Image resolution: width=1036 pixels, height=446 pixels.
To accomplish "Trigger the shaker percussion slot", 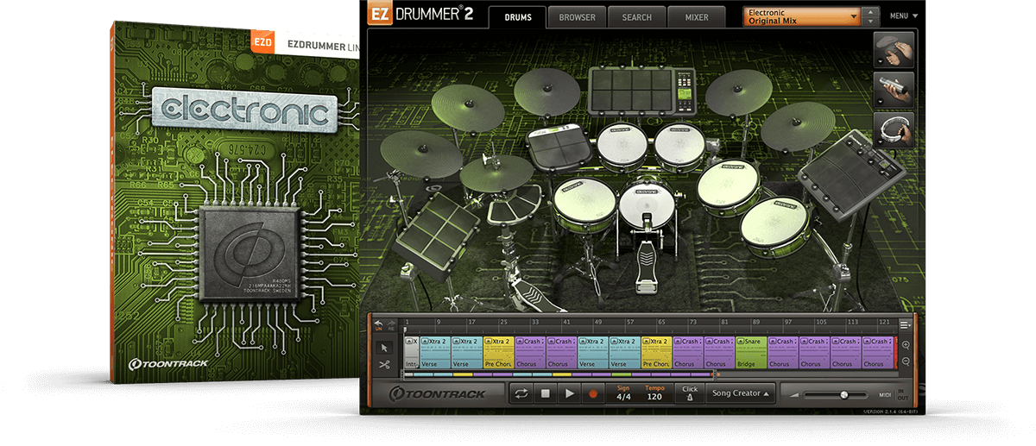I will [894, 91].
